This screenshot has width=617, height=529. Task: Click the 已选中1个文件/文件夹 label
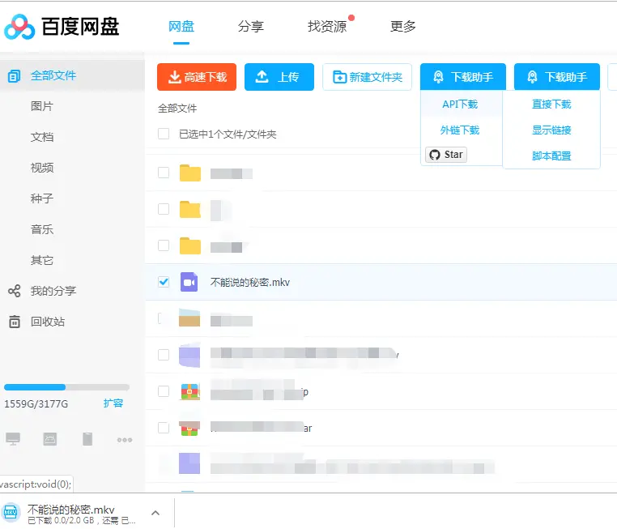[x=228, y=134]
